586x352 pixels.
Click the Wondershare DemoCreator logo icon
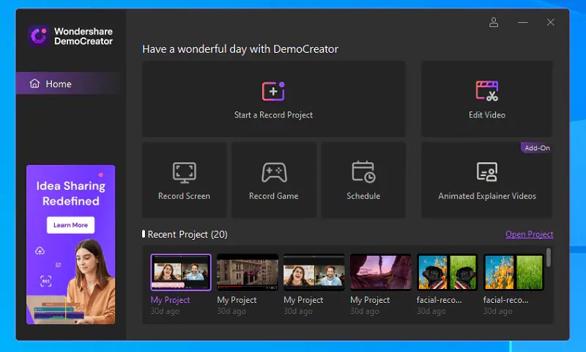click(x=39, y=36)
